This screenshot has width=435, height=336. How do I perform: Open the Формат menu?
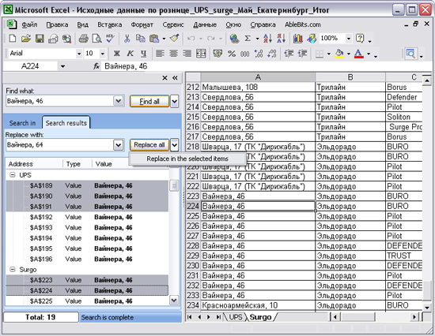pyautogui.click(x=142, y=24)
